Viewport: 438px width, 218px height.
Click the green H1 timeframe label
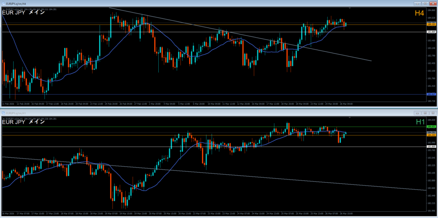(420, 122)
